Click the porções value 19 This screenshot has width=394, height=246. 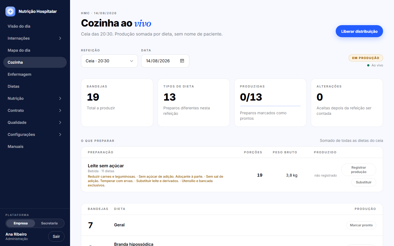pos(260,175)
